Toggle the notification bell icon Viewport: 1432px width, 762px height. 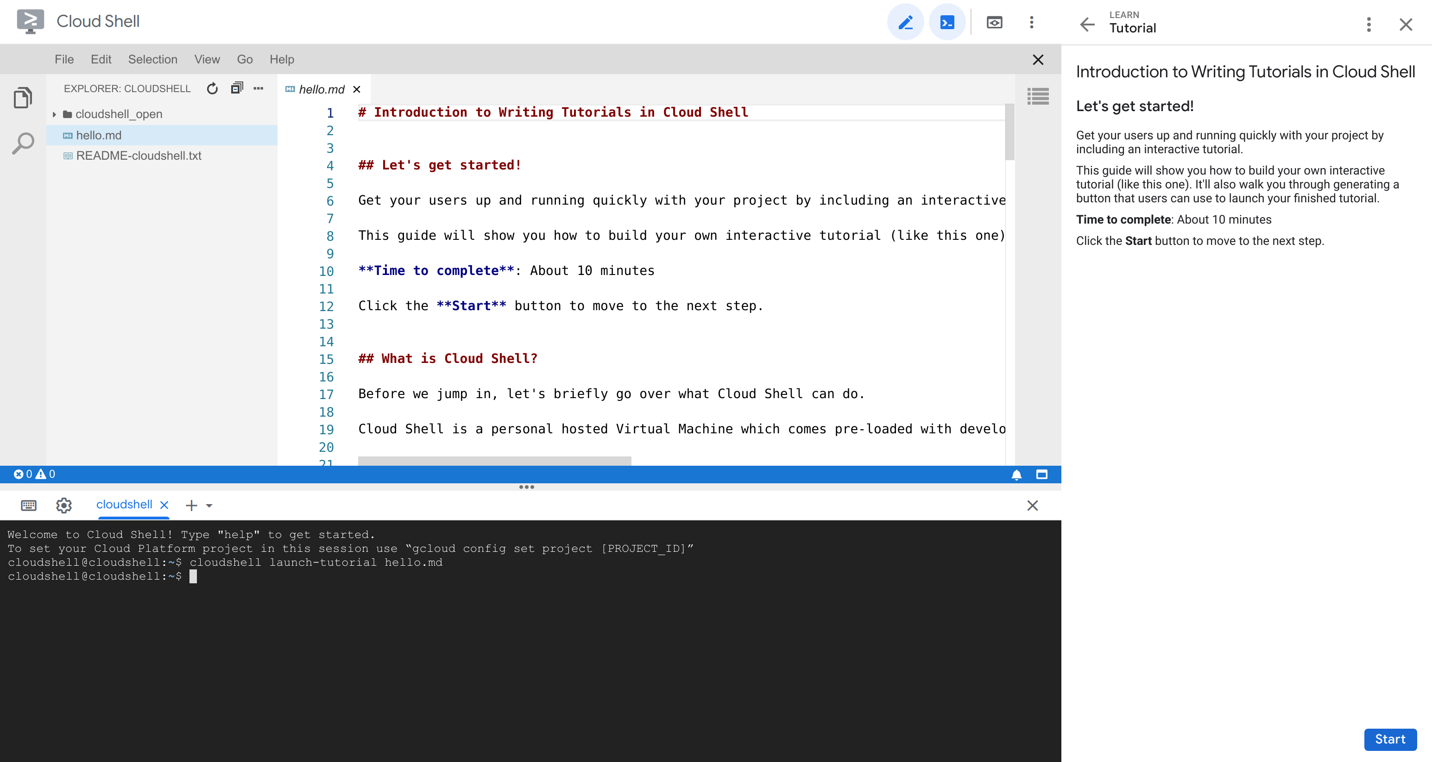pos(1016,474)
